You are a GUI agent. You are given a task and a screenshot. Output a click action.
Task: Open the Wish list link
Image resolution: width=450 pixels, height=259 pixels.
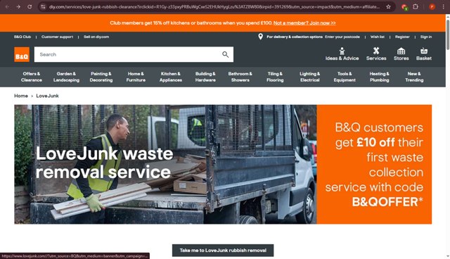pos(377,37)
